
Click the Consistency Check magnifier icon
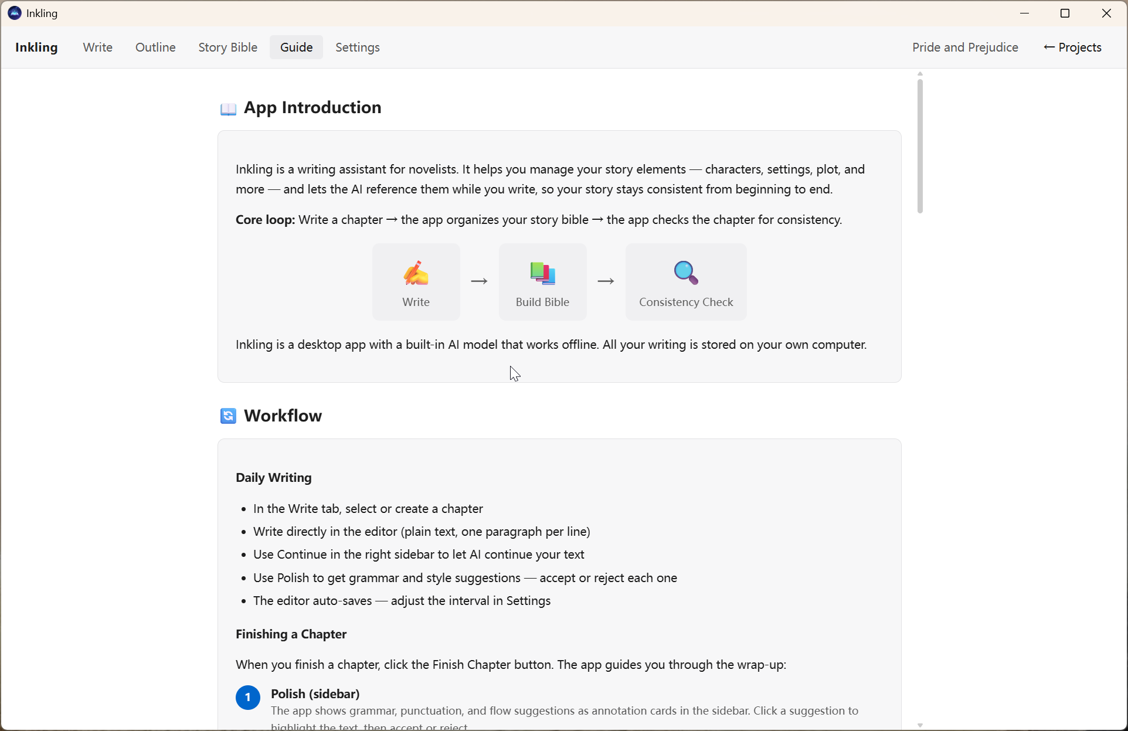pos(686,273)
